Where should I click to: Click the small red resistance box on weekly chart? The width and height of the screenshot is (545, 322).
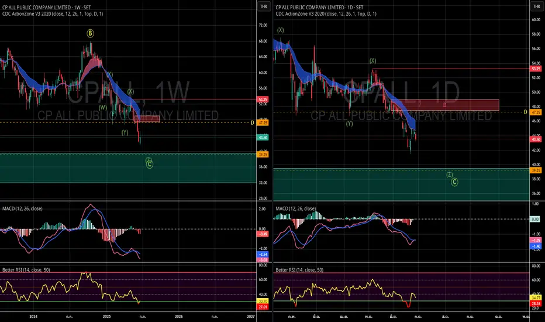pos(147,119)
